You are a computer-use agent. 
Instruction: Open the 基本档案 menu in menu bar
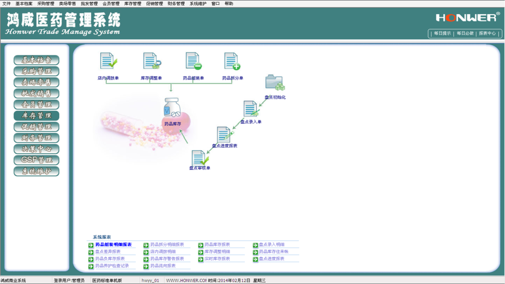[x=24, y=3]
